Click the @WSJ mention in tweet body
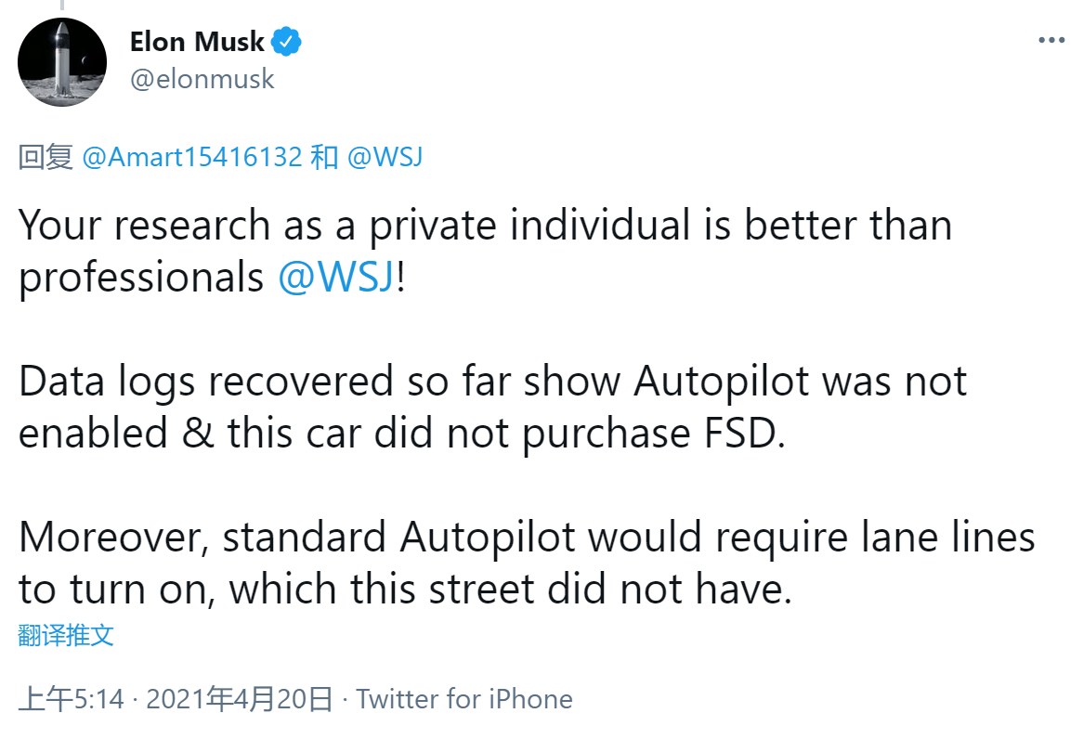Viewport: 1083px width, 739px height. (x=336, y=278)
